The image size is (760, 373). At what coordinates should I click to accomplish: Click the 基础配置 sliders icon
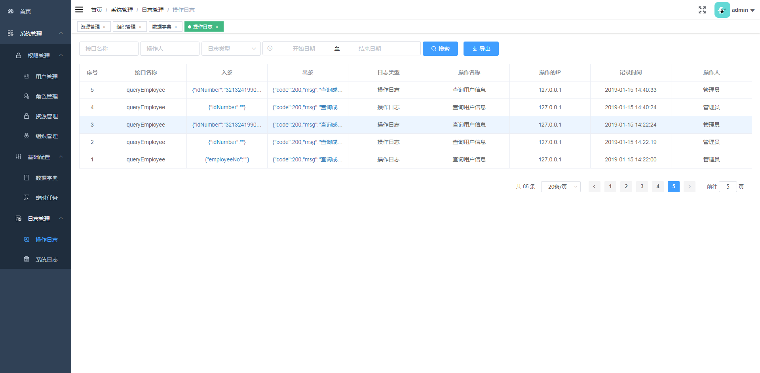[19, 157]
